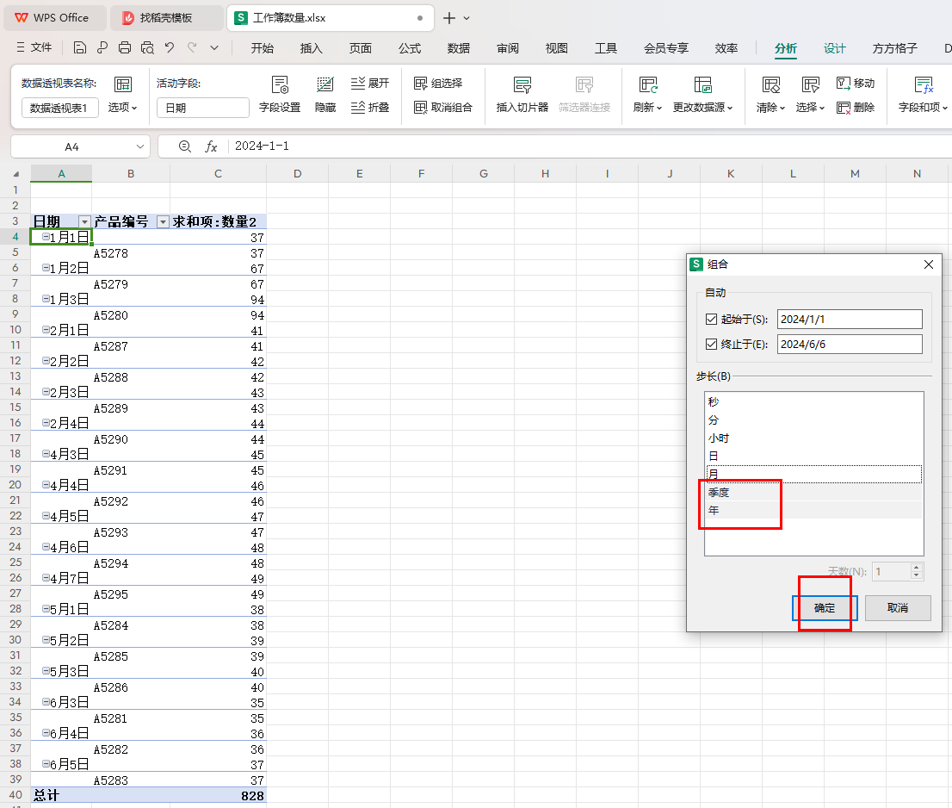Click 组选择 group selection

pyautogui.click(x=438, y=84)
